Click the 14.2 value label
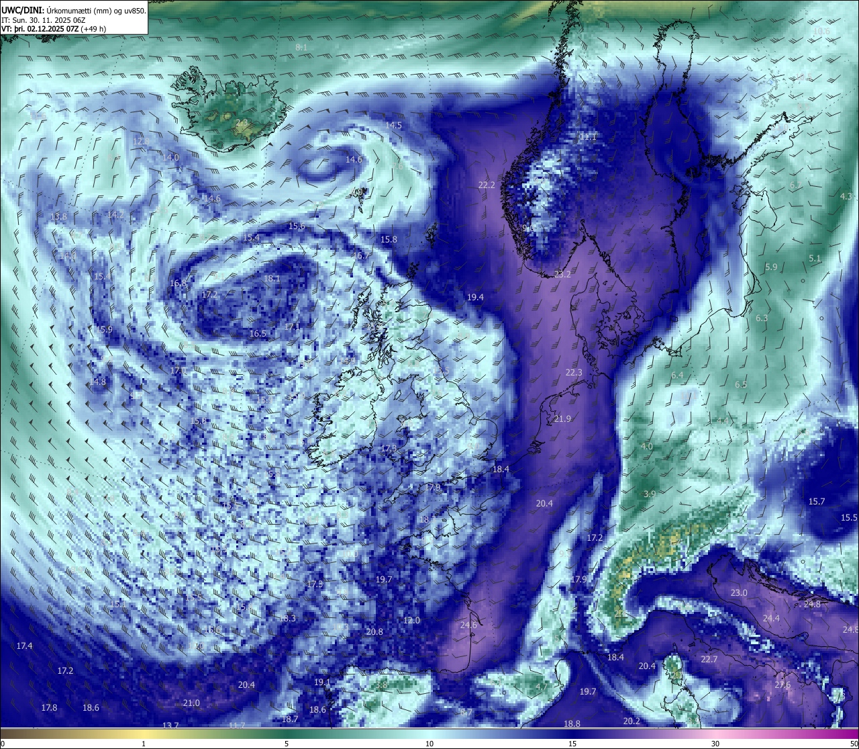 (115, 214)
